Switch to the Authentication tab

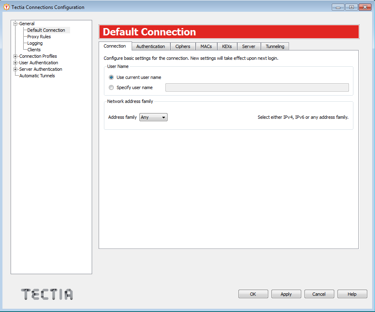tap(150, 46)
